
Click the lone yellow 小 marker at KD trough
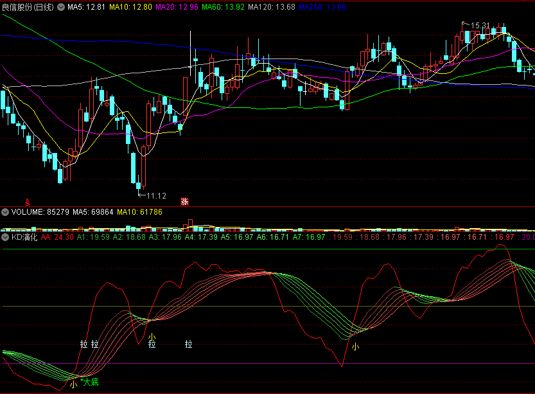(x=355, y=346)
